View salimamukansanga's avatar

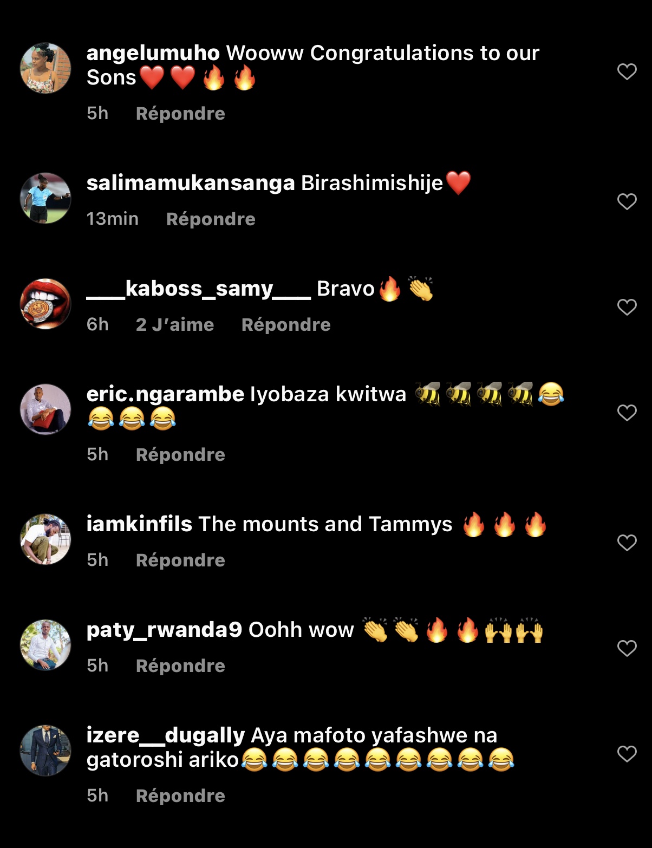[x=45, y=198]
